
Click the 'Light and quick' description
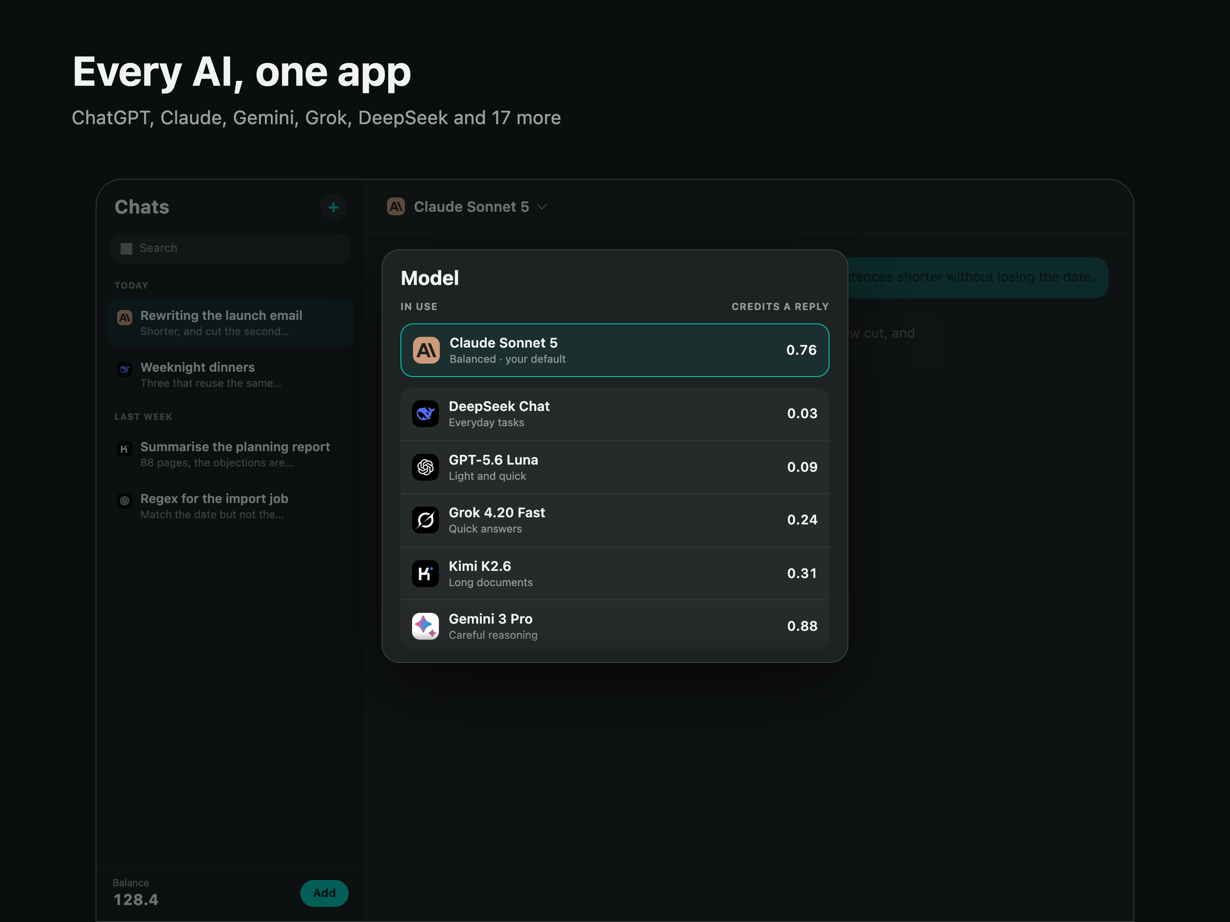pos(487,476)
